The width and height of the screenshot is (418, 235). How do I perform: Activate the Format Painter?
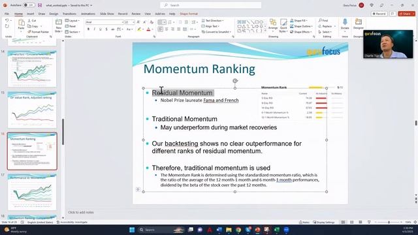(x=39, y=32)
